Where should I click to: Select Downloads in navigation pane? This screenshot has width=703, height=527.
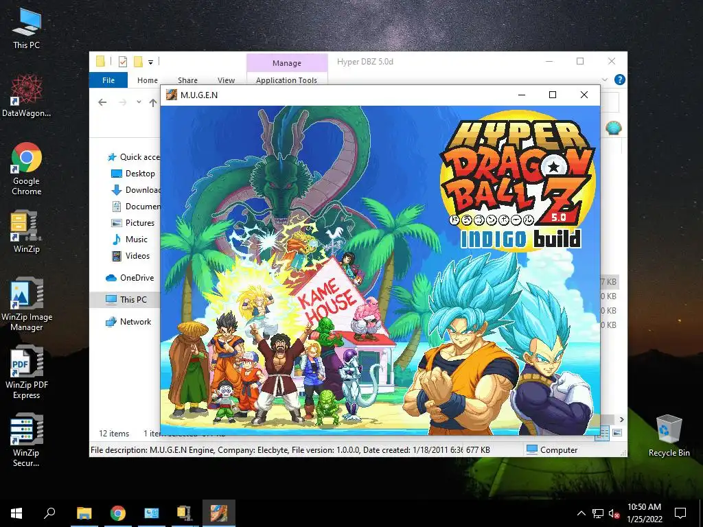click(136, 190)
